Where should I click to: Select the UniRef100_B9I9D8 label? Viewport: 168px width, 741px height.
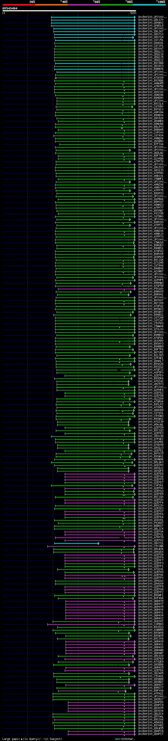pyautogui.click(x=151, y=63)
